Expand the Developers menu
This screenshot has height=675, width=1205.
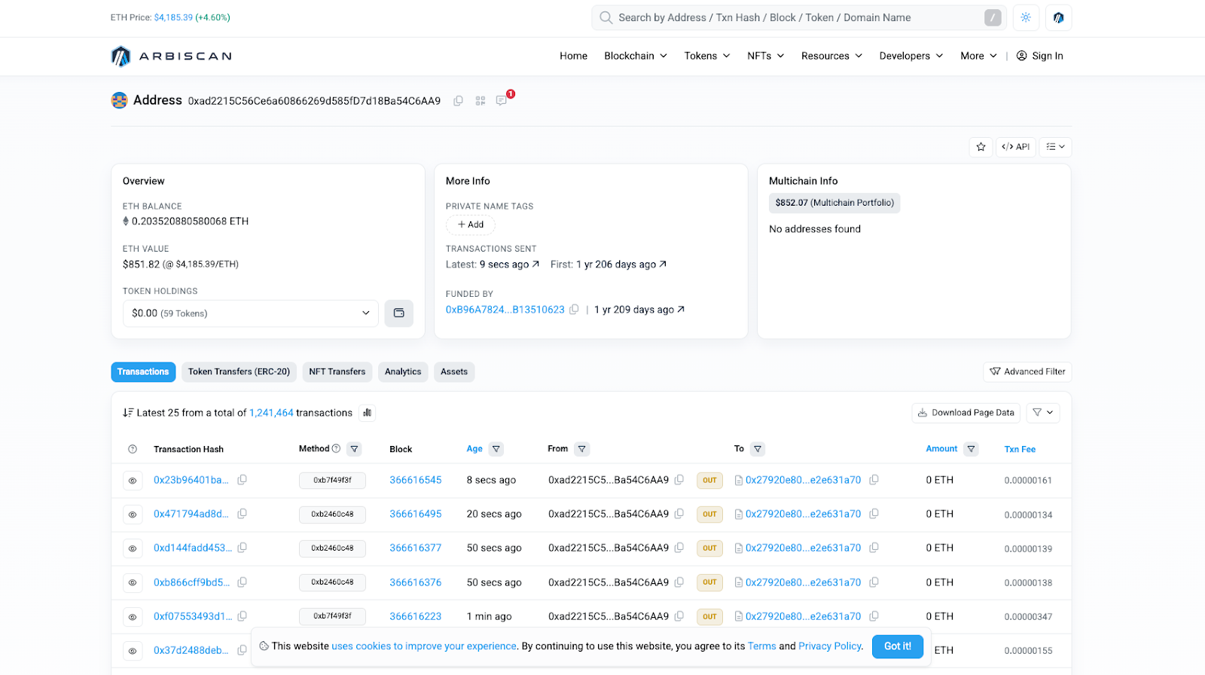coord(911,56)
